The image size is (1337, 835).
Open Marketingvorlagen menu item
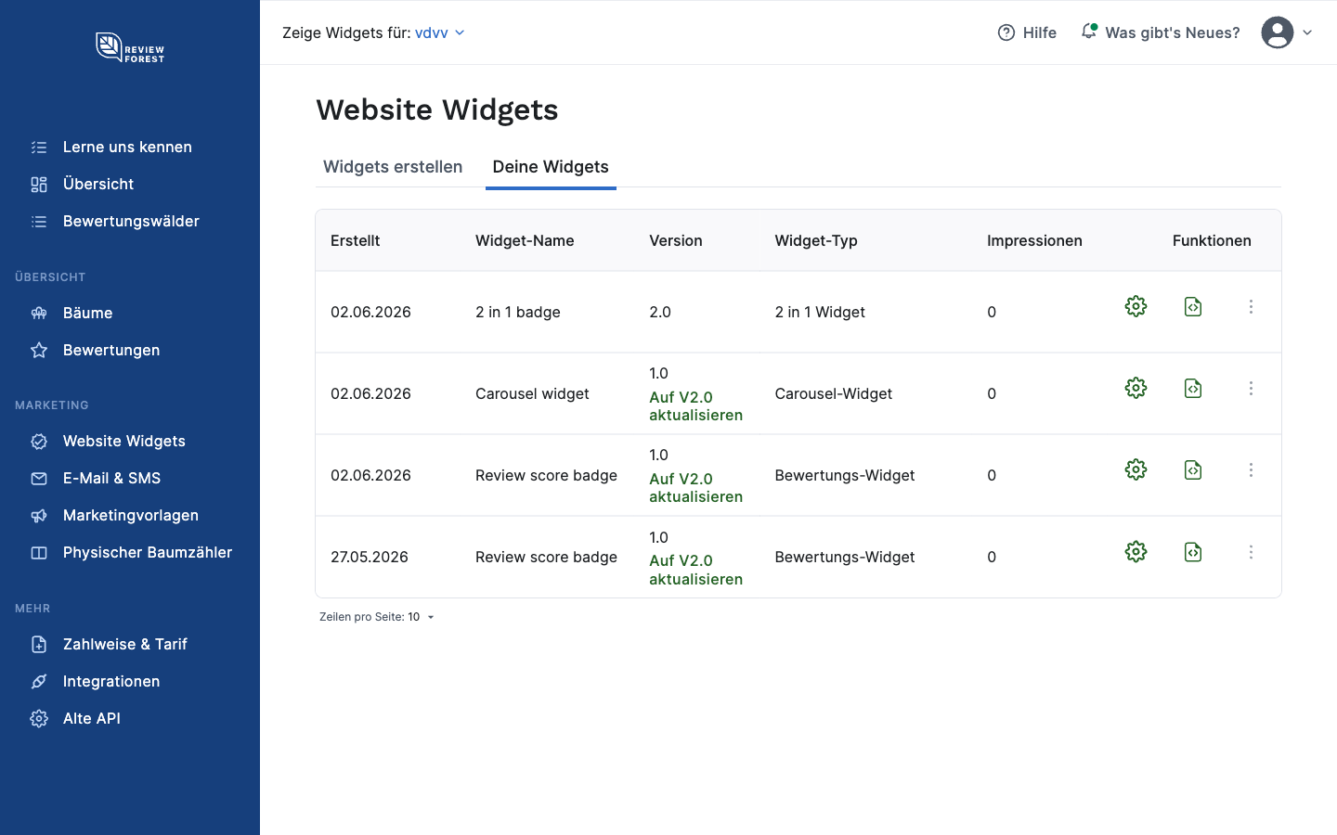coord(131,516)
